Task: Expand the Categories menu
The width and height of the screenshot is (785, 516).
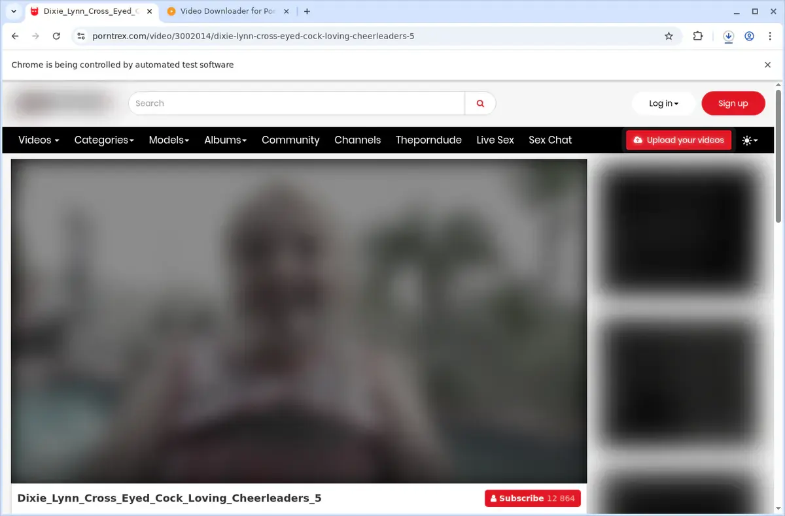Action: click(x=104, y=140)
